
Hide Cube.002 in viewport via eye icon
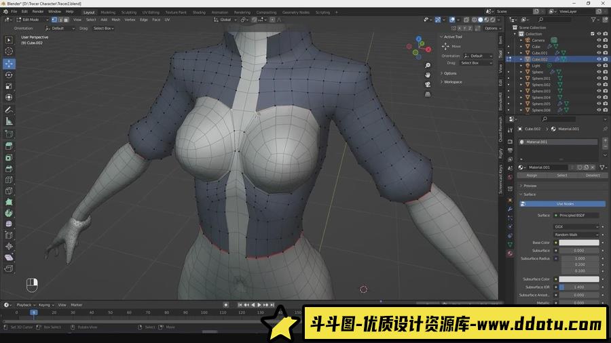tap(599, 59)
